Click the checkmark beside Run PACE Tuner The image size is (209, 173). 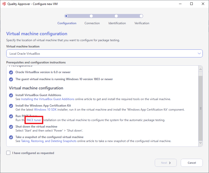11,116
